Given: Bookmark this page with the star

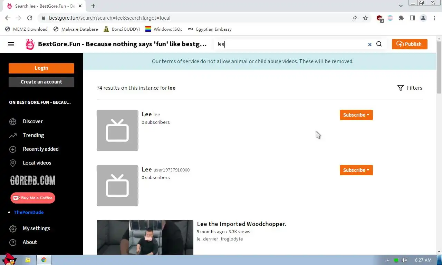Looking at the screenshot, I should point(365,18).
